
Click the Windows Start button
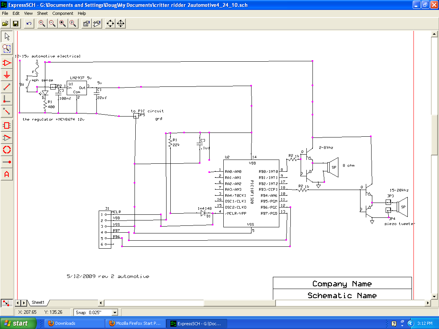point(18,323)
